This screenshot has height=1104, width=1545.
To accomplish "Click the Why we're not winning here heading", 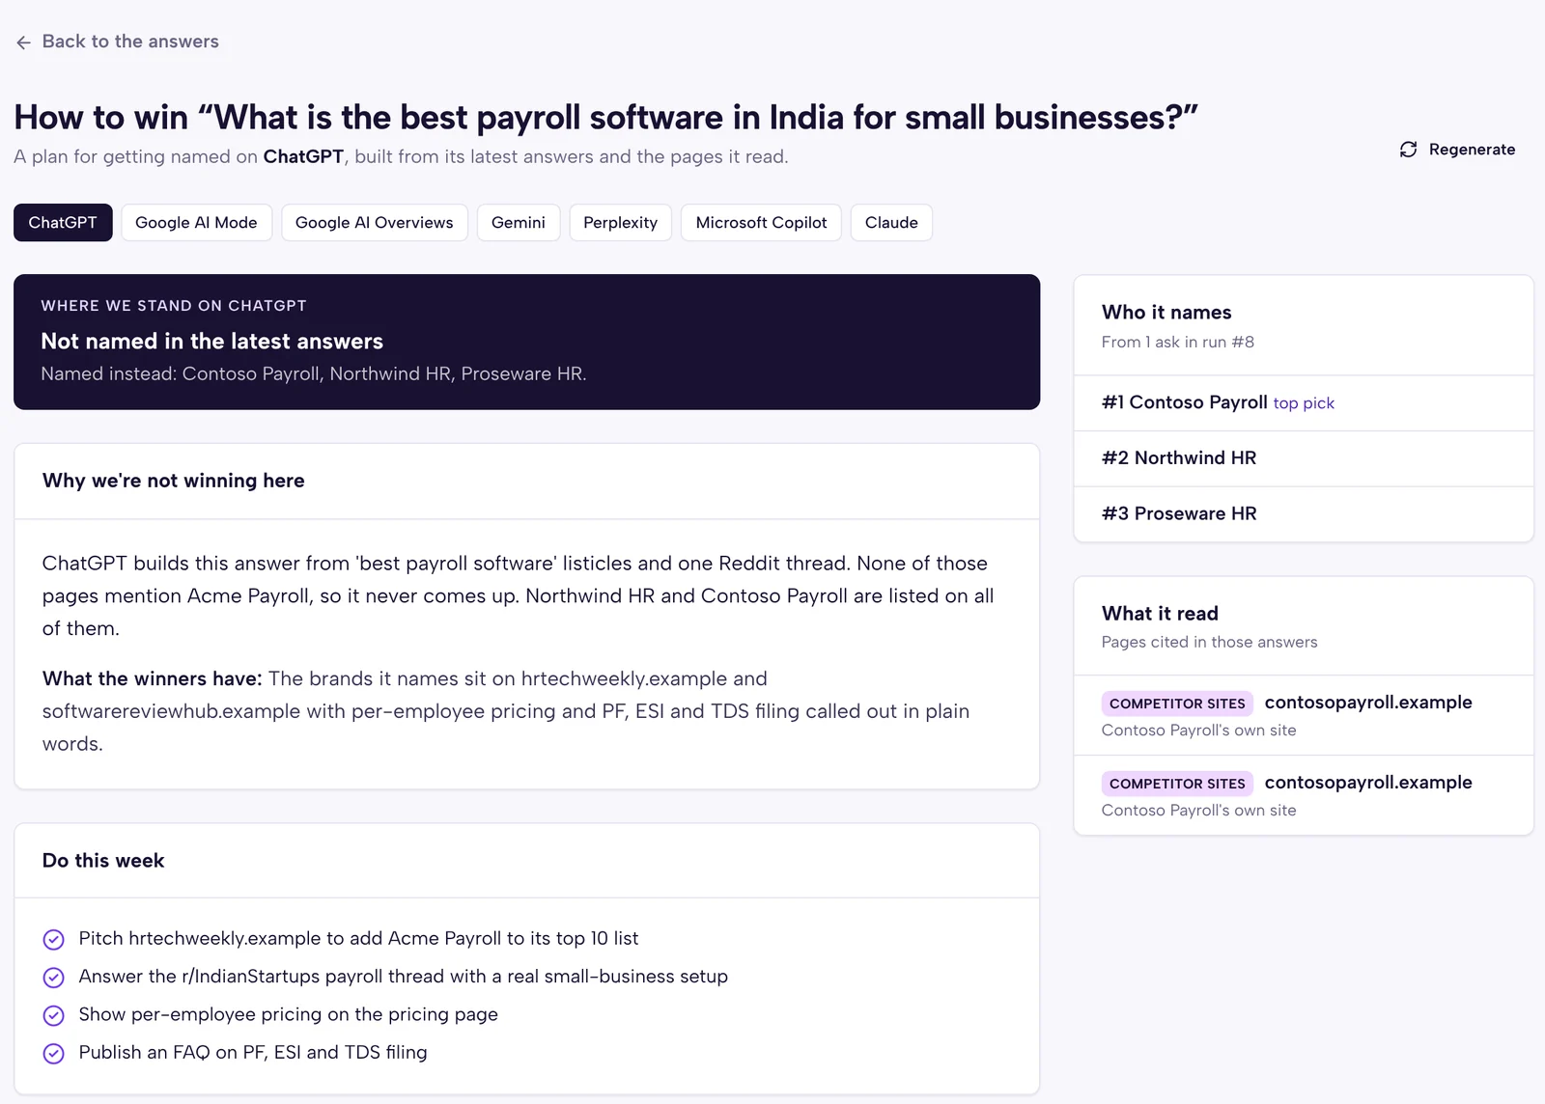I will pyautogui.click(x=174, y=481).
